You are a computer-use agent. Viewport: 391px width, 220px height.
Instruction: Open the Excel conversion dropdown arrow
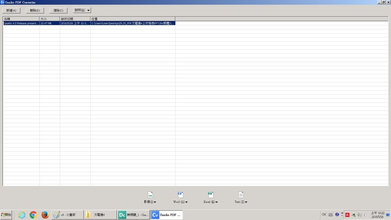[x=216, y=202]
